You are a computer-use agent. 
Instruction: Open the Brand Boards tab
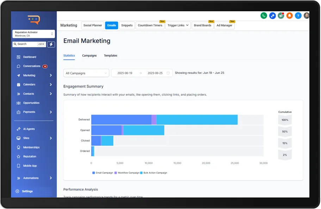coord(203,25)
